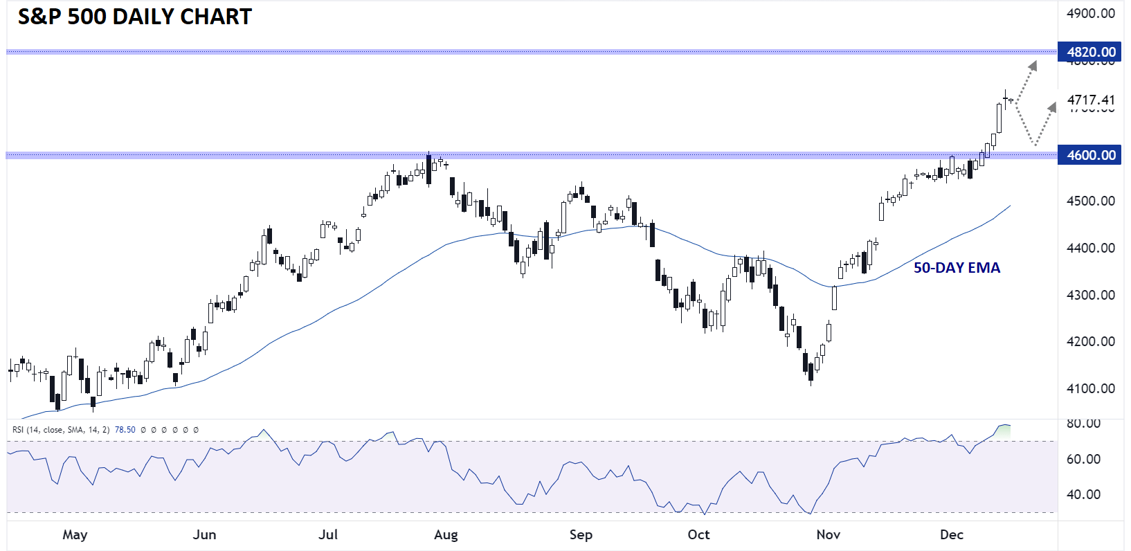
Task: Click the Nov label on time axis
Action: pos(828,534)
